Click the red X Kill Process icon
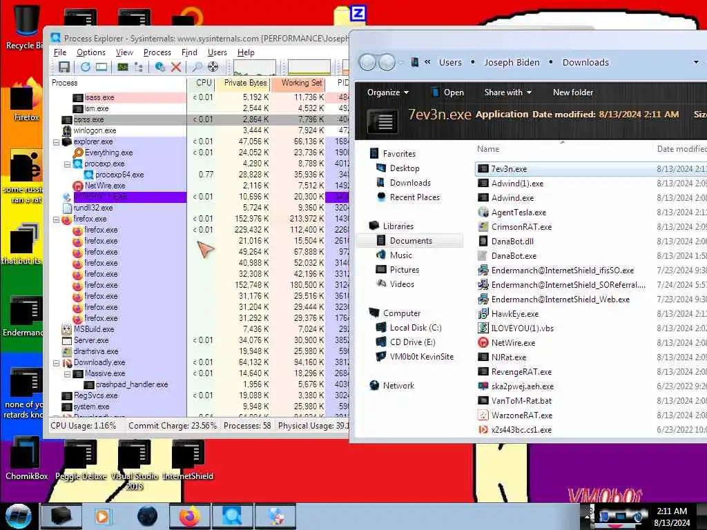 pyautogui.click(x=176, y=67)
